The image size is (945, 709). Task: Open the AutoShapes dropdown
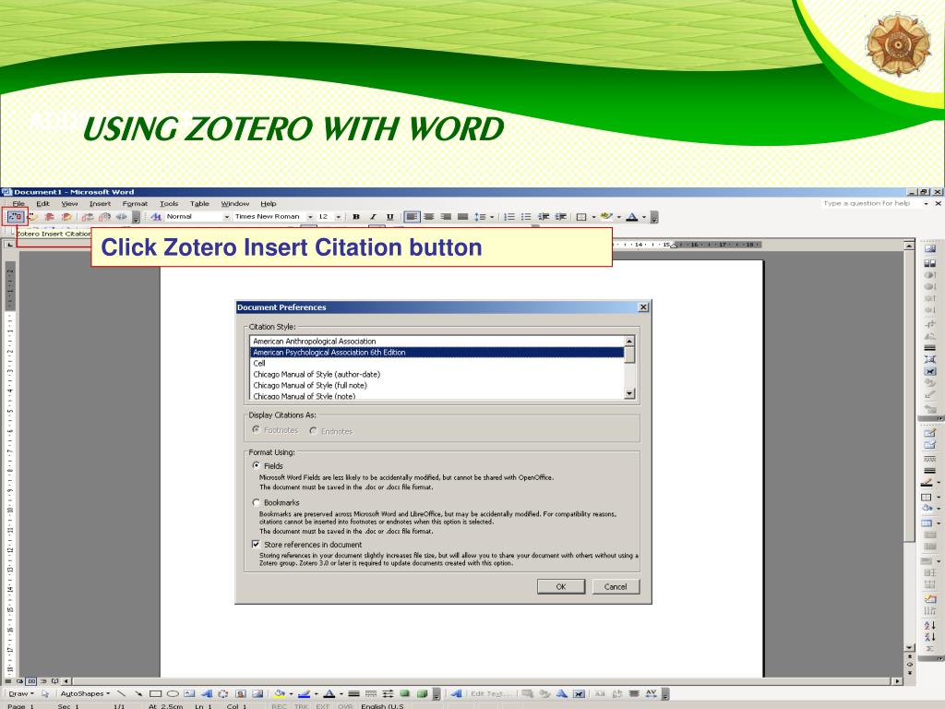pyautogui.click(x=85, y=693)
